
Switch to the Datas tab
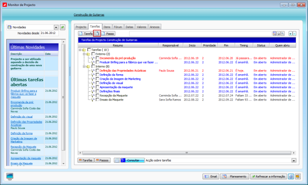click(x=129, y=27)
